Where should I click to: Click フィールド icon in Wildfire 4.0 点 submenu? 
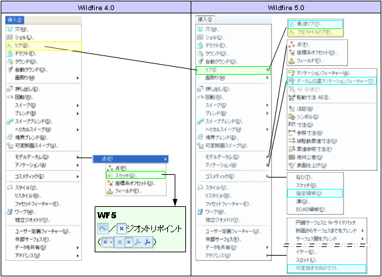click(x=110, y=191)
